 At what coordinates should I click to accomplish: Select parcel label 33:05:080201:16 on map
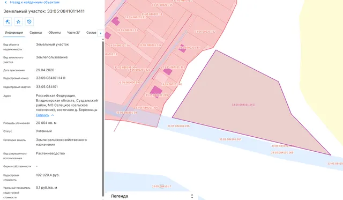click(x=152, y=14)
